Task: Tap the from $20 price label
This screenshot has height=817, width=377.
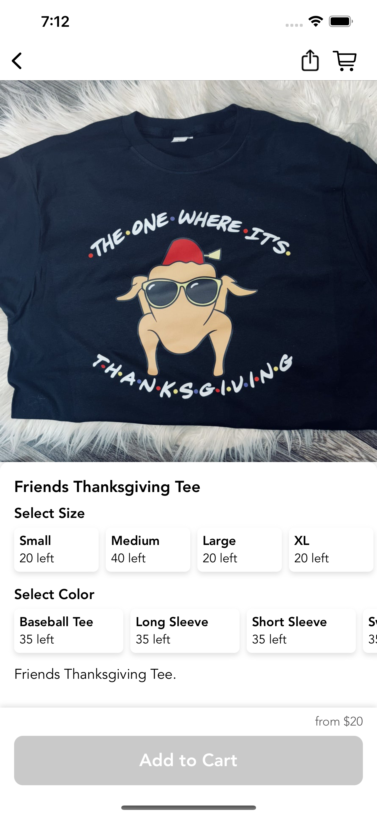Action: pos(339,721)
